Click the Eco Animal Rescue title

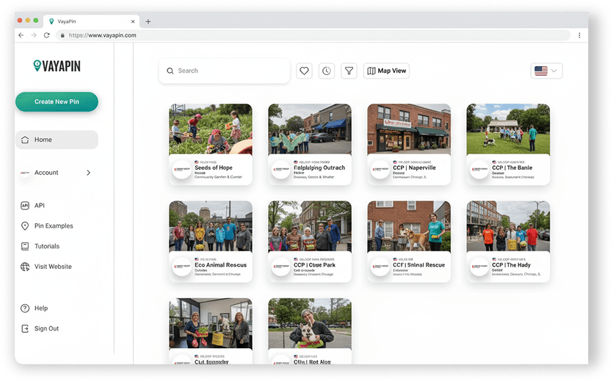pos(220,265)
